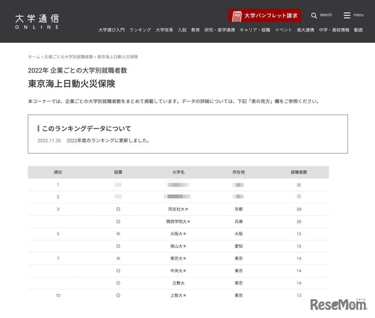
Task: Click the circle mark in 南山大 row
Action: pyautogui.click(x=118, y=246)
